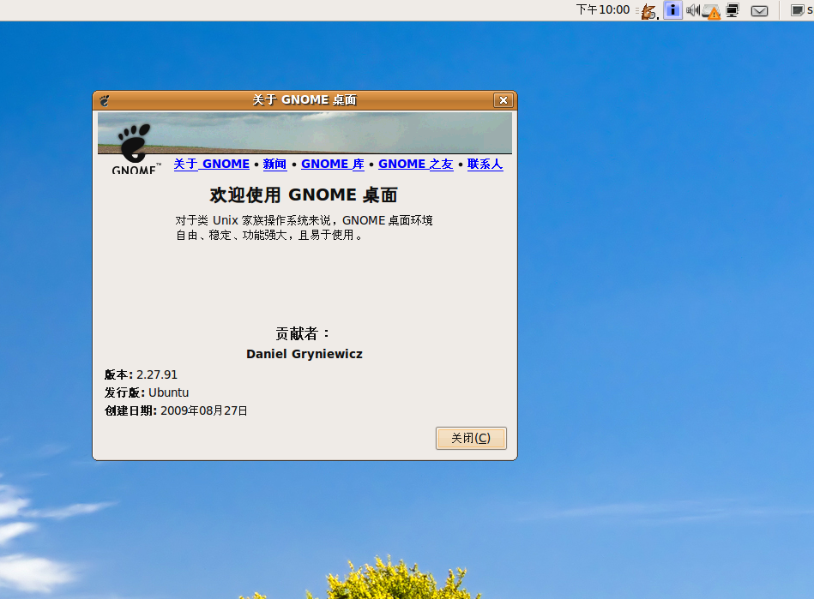Image resolution: width=814 pixels, height=599 pixels.
Task: Click the 关闭(C) button
Action: pyautogui.click(x=471, y=438)
